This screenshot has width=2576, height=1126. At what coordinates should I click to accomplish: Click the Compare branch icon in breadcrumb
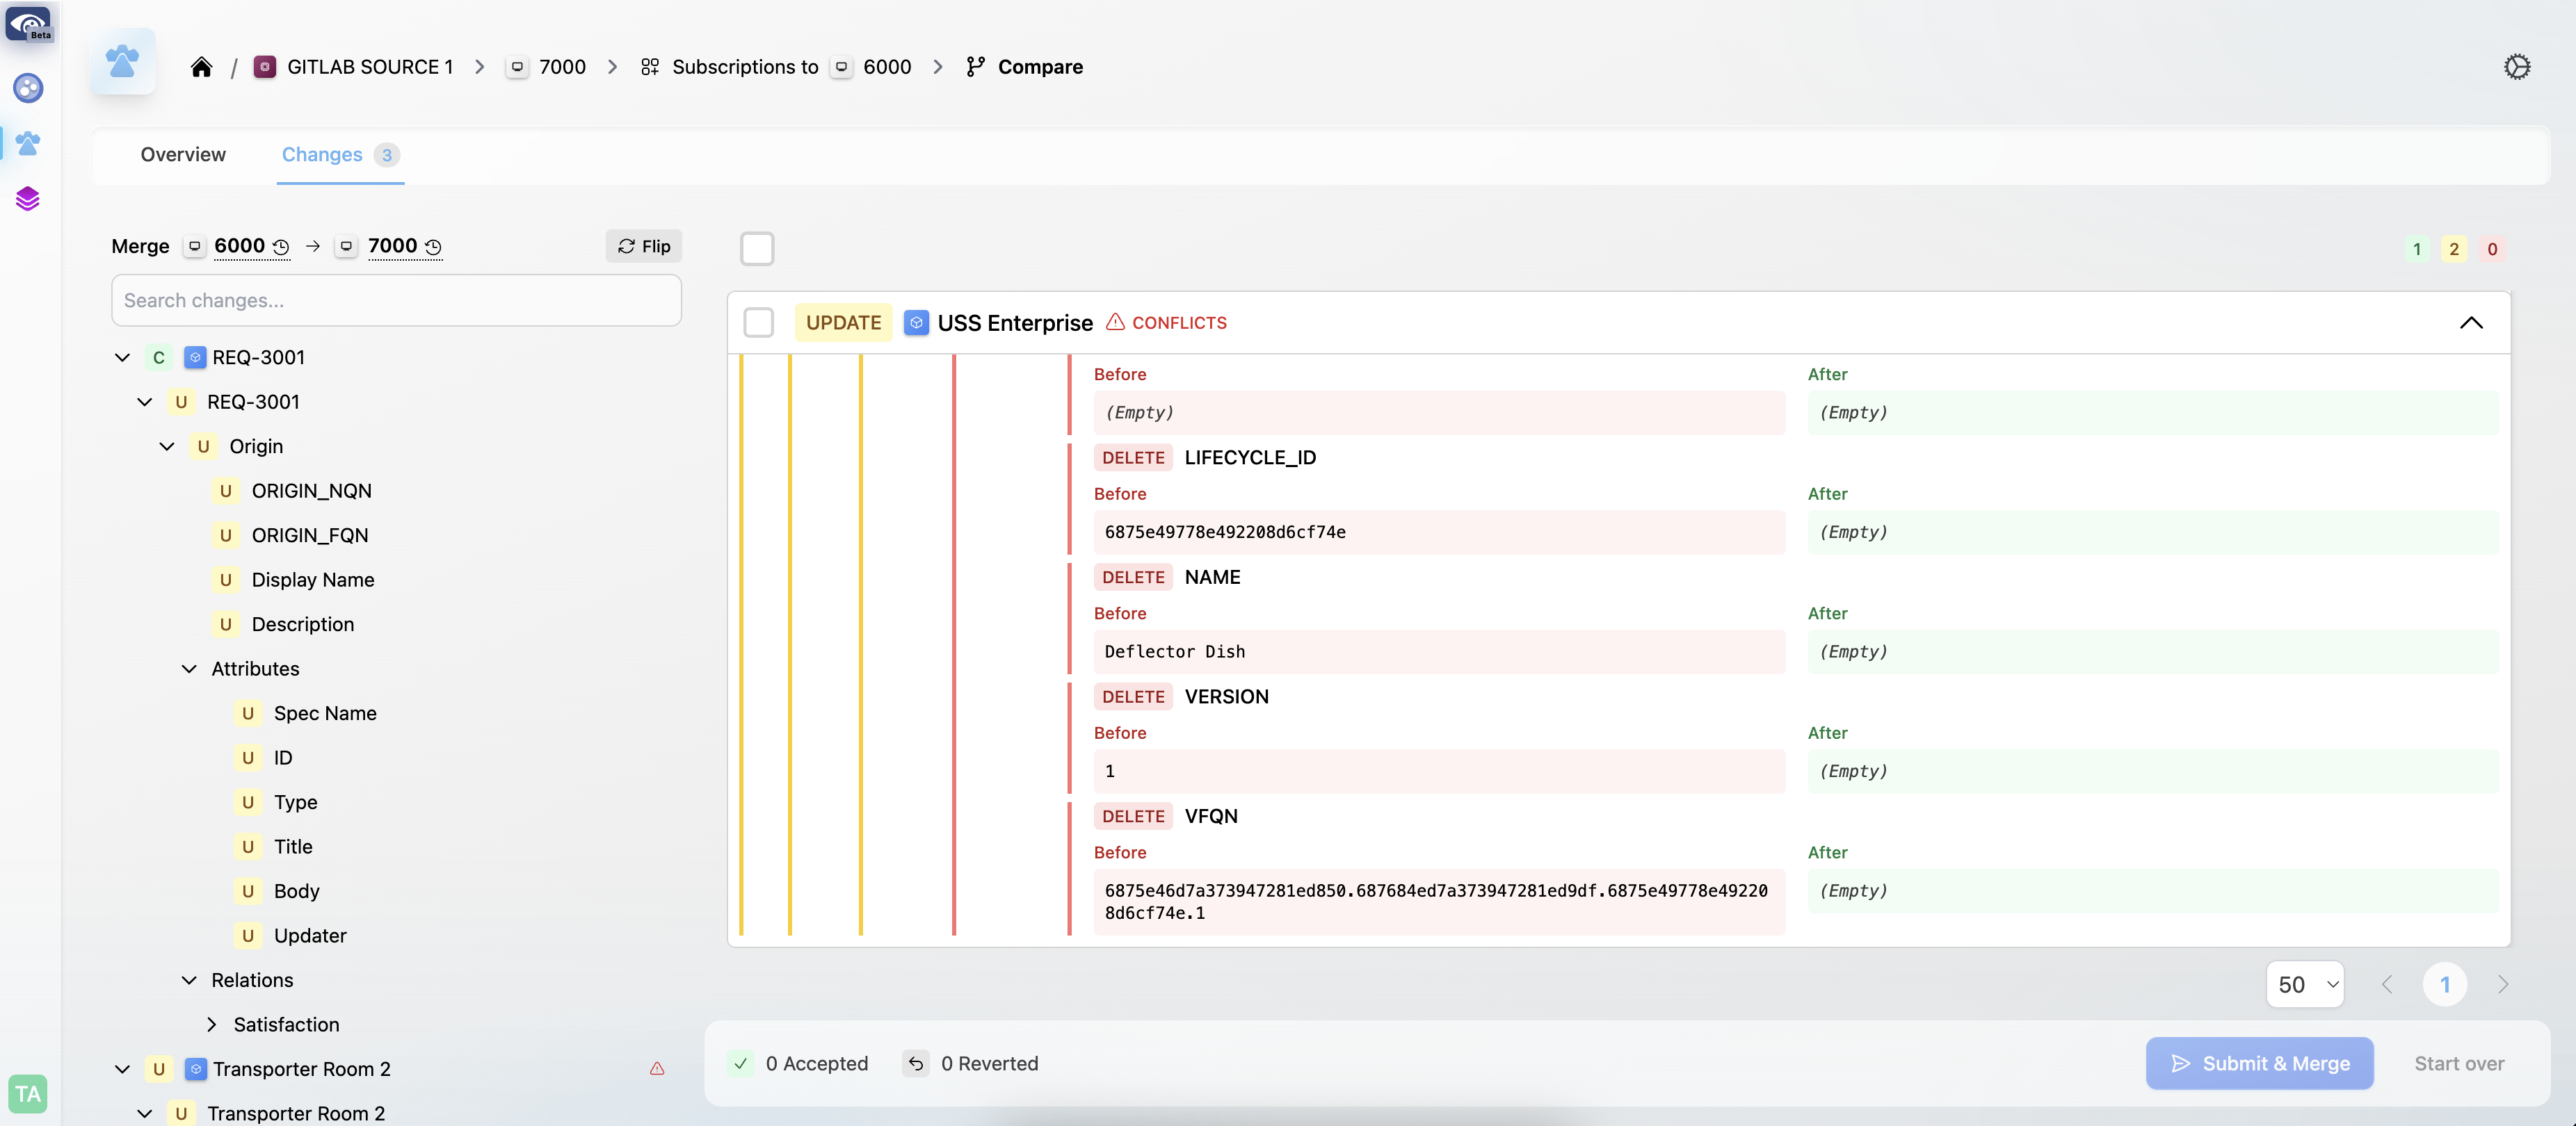click(976, 67)
